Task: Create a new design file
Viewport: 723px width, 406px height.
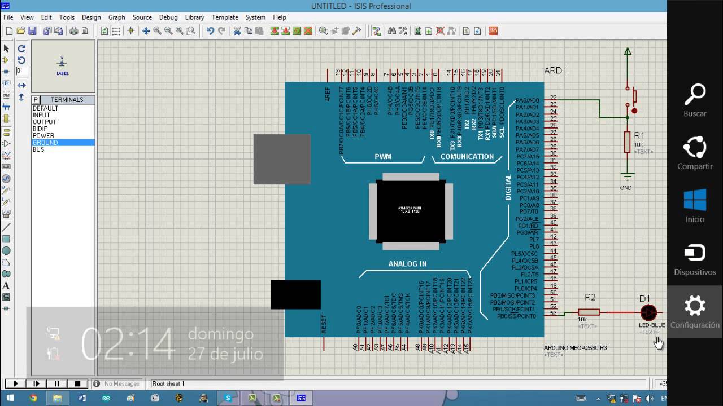Action: pos(9,31)
